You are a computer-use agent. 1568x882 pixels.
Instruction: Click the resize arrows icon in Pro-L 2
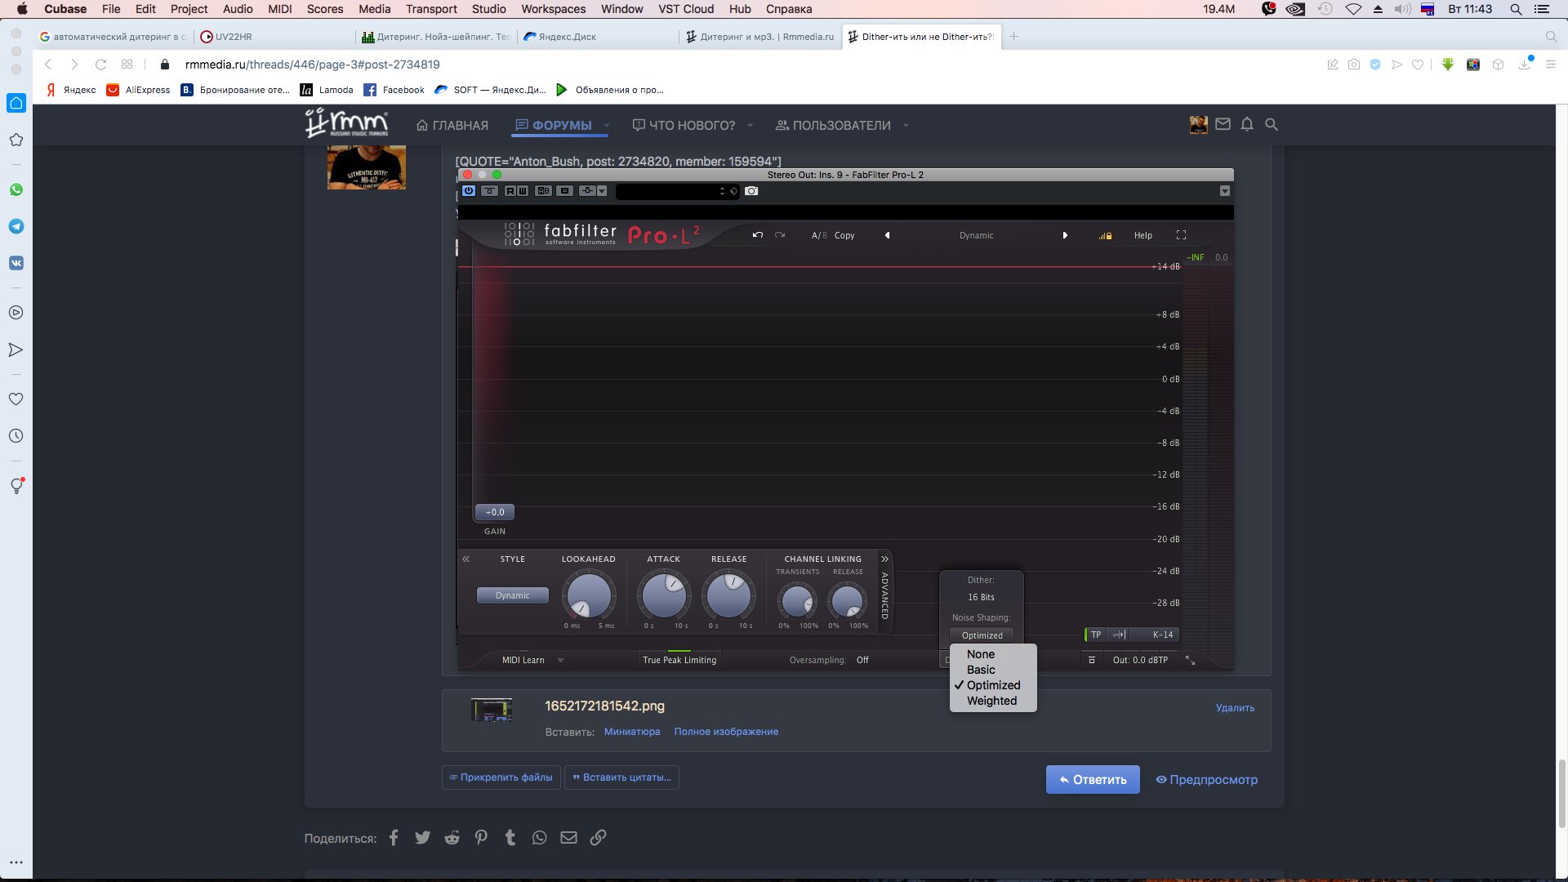[1191, 660]
